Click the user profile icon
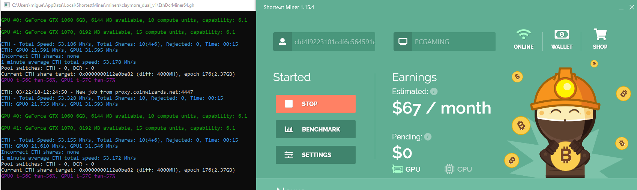 282,42
